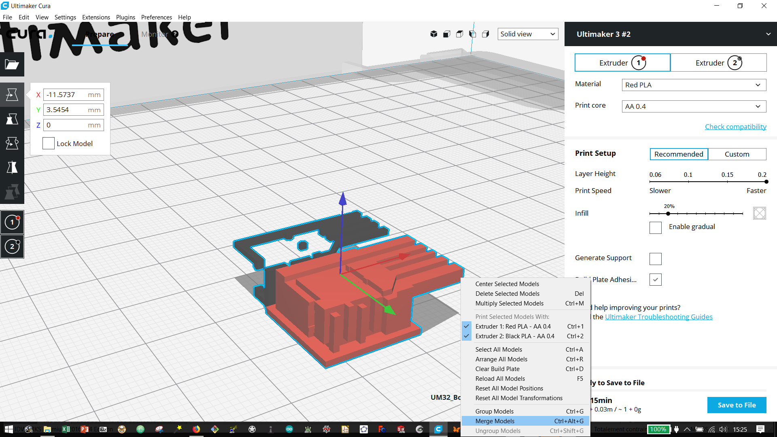This screenshot has height=437, width=777.
Task: Open the Plugins menu
Action: click(x=125, y=17)
